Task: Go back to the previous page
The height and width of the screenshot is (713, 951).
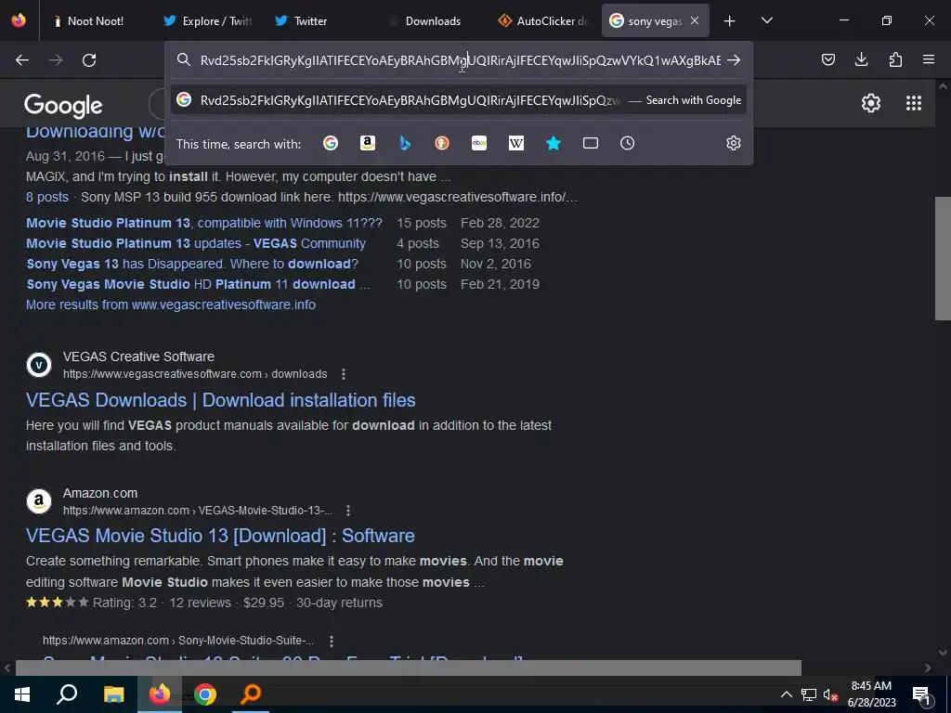Action: (22, 60)
